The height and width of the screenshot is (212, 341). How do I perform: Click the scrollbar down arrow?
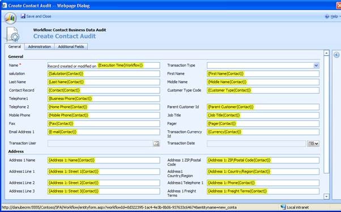point(326,196)
